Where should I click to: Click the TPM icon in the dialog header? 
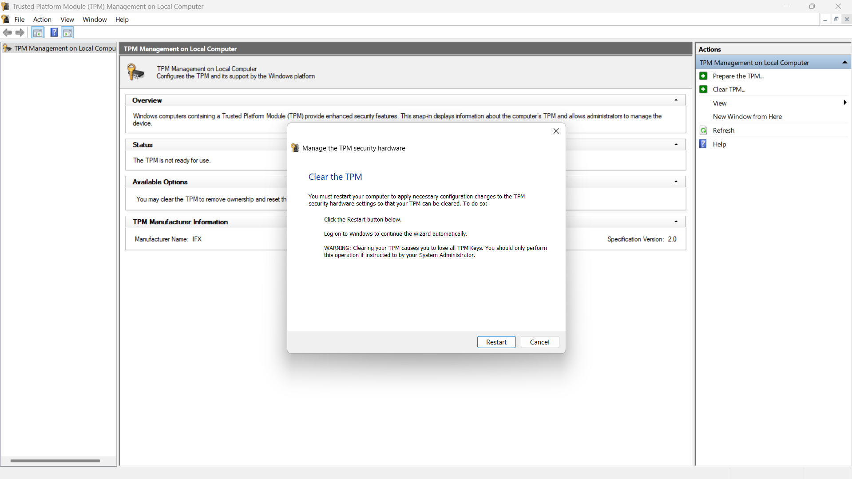pos(295,148)
